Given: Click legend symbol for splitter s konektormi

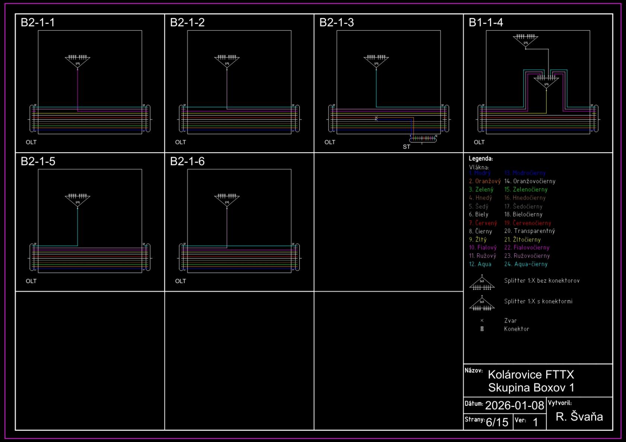Looking at the screenshot, I should (x=482, y=304).
